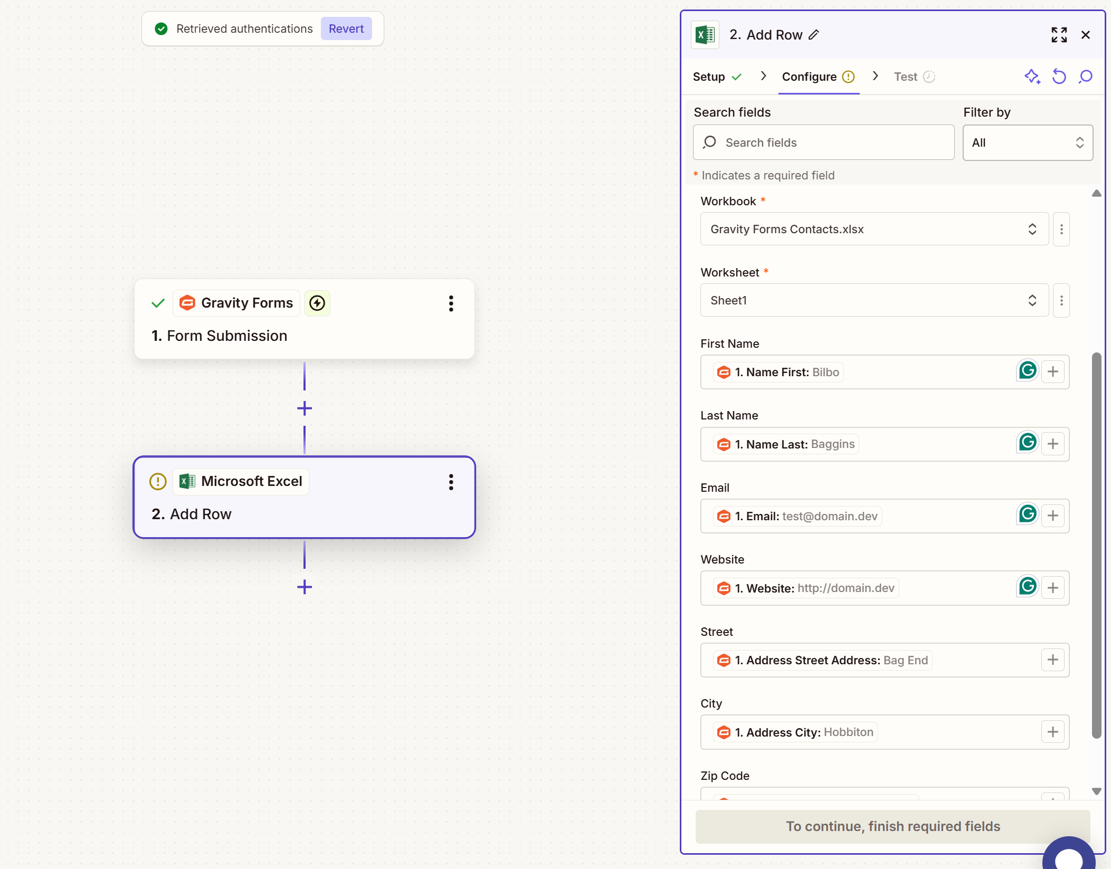This screenshot has width=1111, height=869.
Task: Click the Microsoft Excel app icon in panel header
Action: pos(705,34)
